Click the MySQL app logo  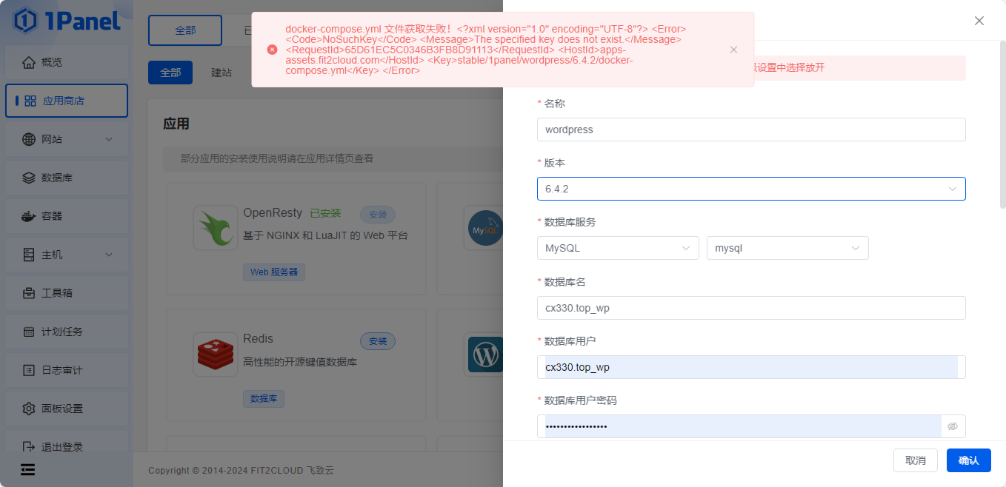tap(484, 228)
